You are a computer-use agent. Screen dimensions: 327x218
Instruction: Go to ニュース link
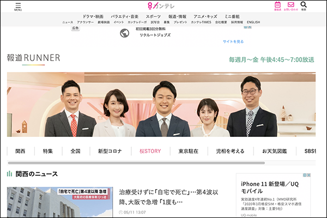click(68, 22)
